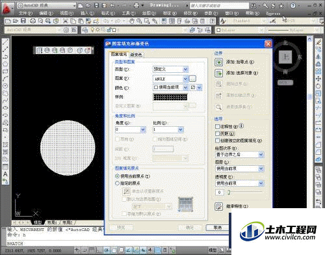Select 指定的原点 radio button
Screen dimensions: 325x255
(x=117, y=183)
